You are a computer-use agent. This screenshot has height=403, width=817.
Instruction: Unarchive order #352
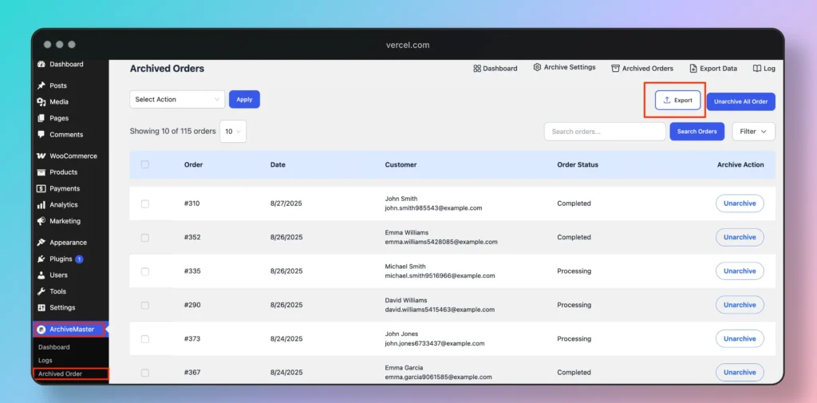pos(740,237)
